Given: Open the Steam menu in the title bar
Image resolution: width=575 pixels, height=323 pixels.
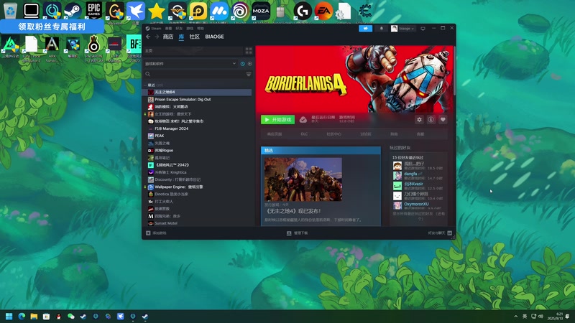Looking at the screenshot, I should coord(153,28).
